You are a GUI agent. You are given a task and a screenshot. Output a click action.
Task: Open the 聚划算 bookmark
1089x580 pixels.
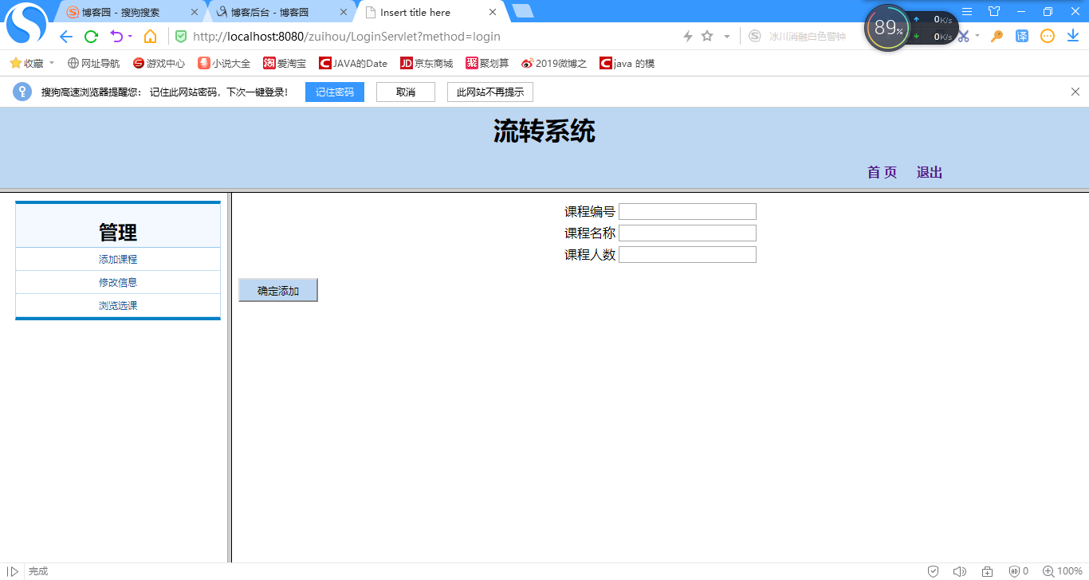coord(487,63)
